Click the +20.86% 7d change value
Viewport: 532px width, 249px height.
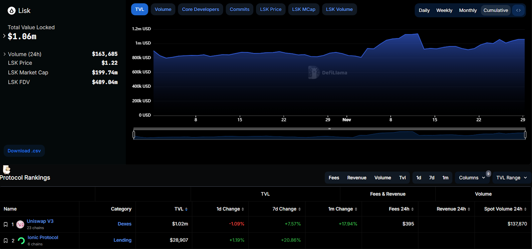pos(291,240)
